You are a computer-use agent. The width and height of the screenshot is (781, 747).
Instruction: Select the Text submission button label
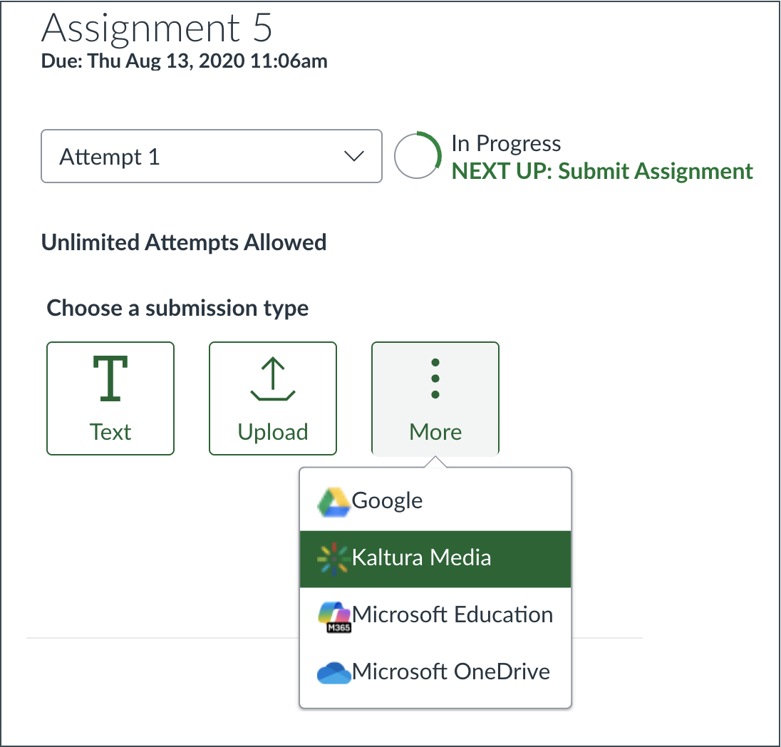[110, 432]
